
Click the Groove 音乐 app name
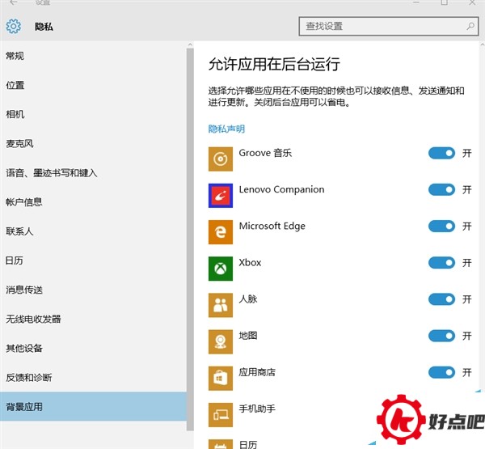(x=265, y=153)
